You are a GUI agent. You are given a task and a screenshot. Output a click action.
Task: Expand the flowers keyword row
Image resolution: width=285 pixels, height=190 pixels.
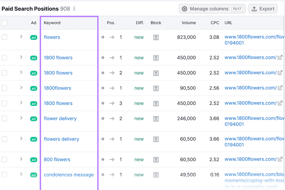point(21,37)
